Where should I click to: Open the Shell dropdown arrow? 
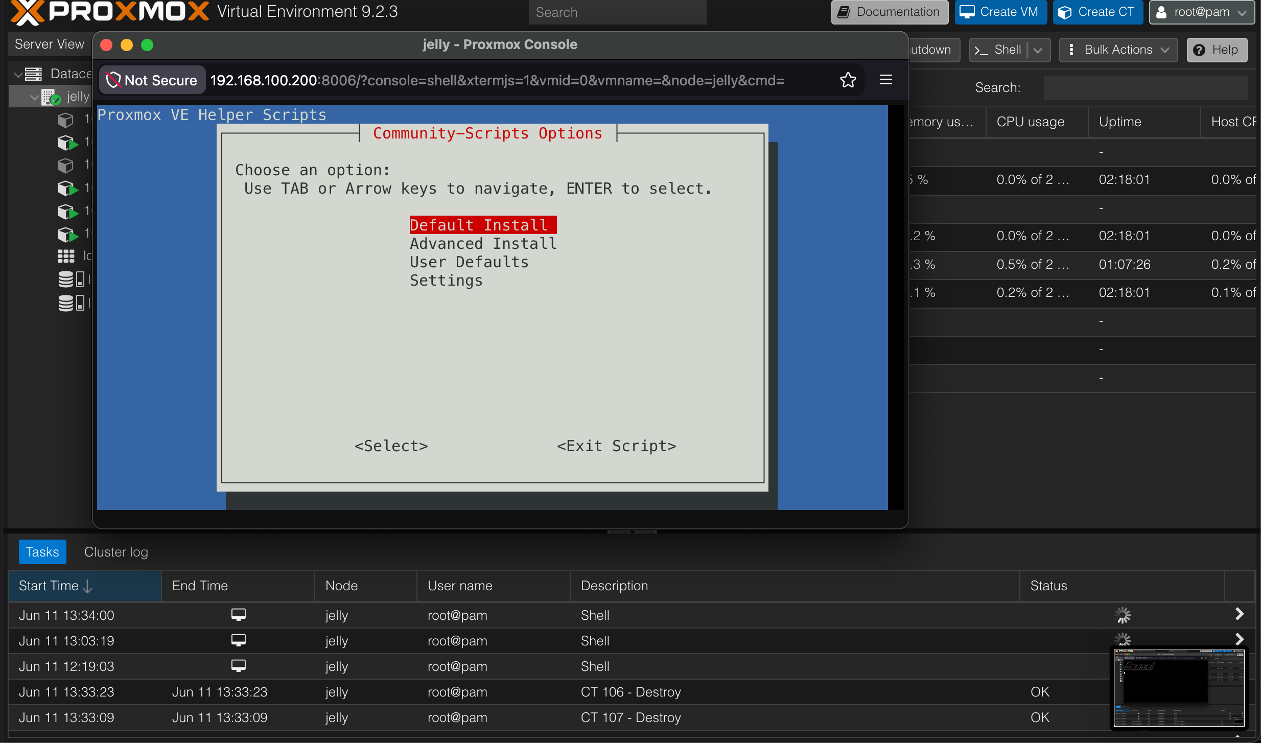[1038, 50]
